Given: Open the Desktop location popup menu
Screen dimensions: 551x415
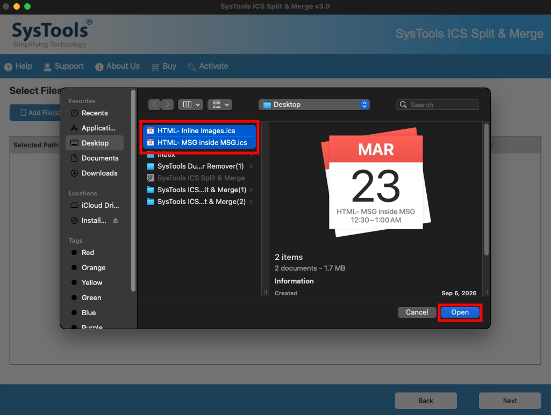Looking at the screenshot, I should pyautogui.click(x=314, y=105).
